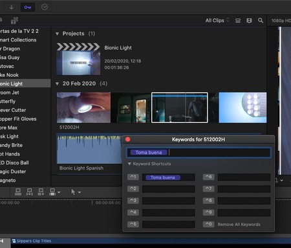Click the connect clip to primary storyline icon

(x=18, y=192)
